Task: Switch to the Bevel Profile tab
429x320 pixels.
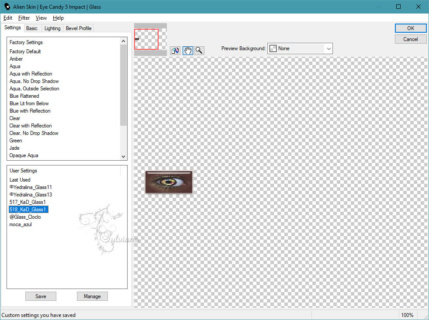Action: (x=79, y=28)
